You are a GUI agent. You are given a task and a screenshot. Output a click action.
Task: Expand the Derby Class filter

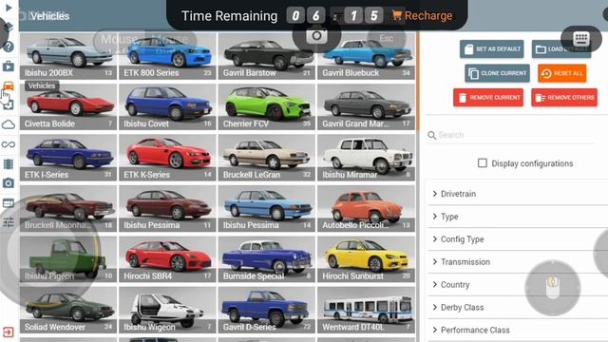pos(518,308)
